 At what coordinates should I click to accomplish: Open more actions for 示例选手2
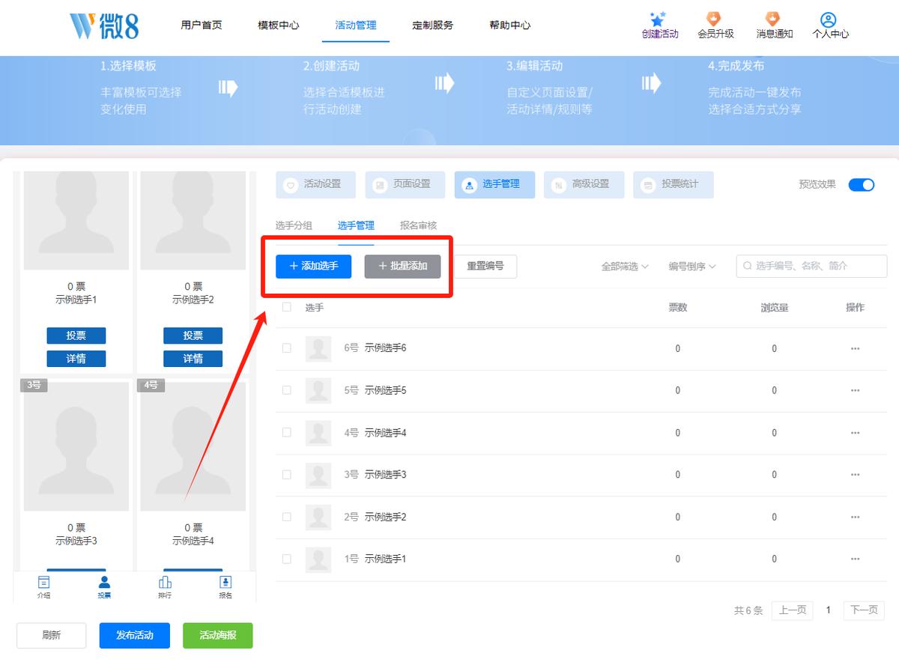point(855,517)
